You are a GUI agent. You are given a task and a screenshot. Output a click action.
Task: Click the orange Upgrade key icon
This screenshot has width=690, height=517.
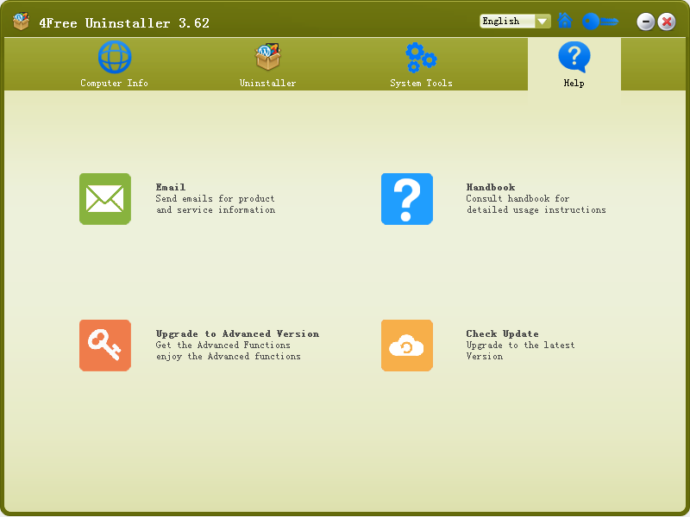[x=105, y=346]
